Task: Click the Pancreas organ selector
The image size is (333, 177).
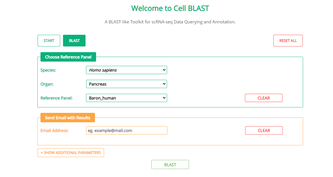Action: 127,84
